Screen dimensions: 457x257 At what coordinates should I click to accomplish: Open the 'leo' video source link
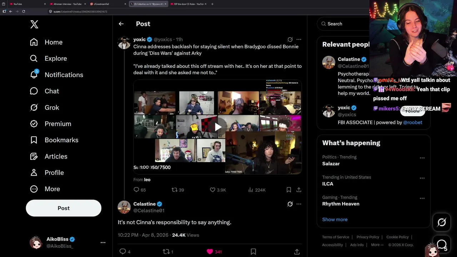click(147, 180)
